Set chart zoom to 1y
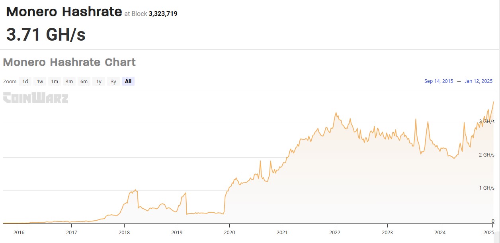Screen dimensions: 500x243 99,81
